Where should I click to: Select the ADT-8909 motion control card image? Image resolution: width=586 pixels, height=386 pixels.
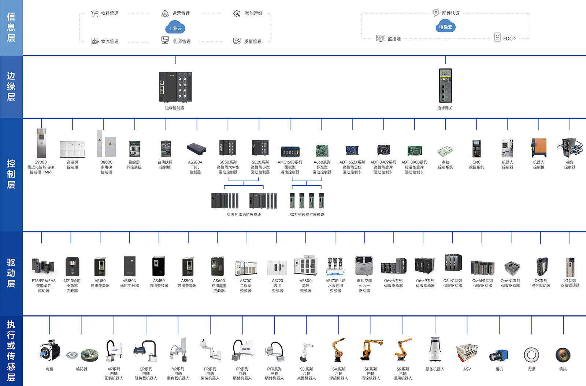click(383, 150)
